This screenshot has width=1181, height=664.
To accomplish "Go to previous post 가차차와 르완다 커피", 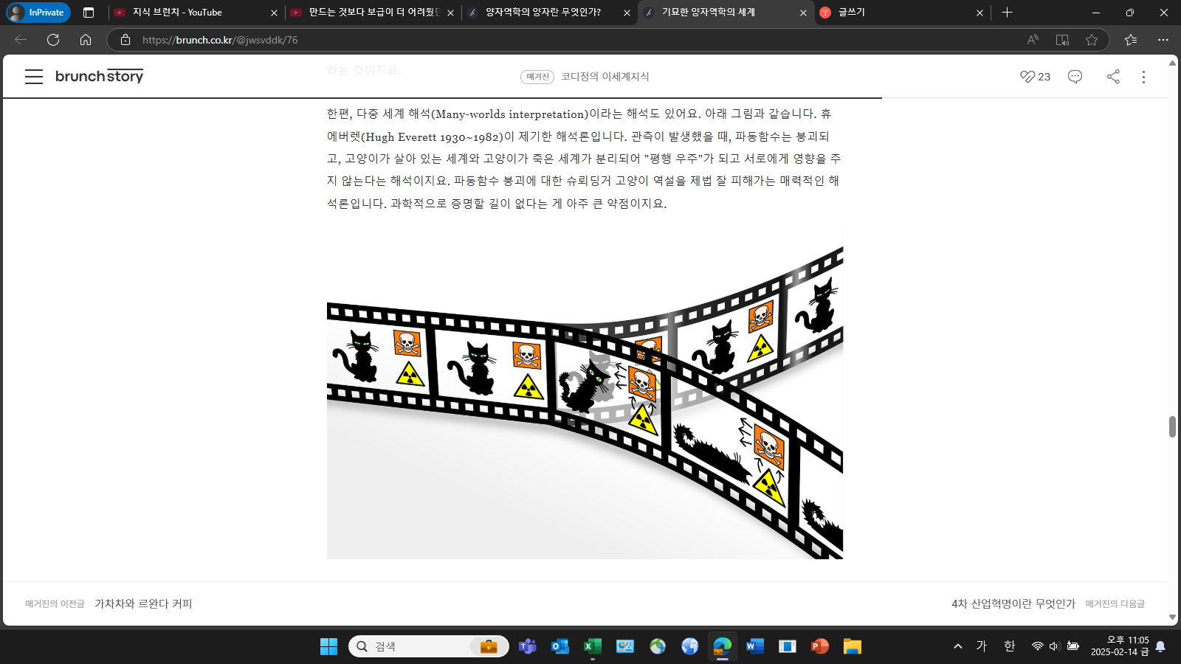I will coord(143,604).
